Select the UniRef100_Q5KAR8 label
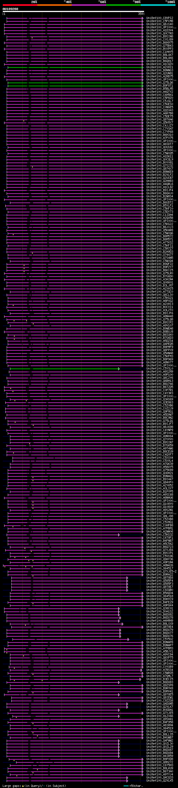Screen dimensions: 178x788 [160, 230]
